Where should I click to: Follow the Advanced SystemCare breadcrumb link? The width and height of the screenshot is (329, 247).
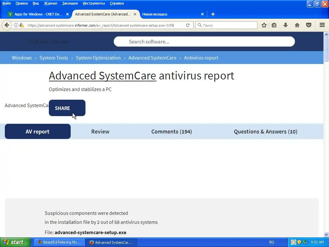tap(152, 58)
